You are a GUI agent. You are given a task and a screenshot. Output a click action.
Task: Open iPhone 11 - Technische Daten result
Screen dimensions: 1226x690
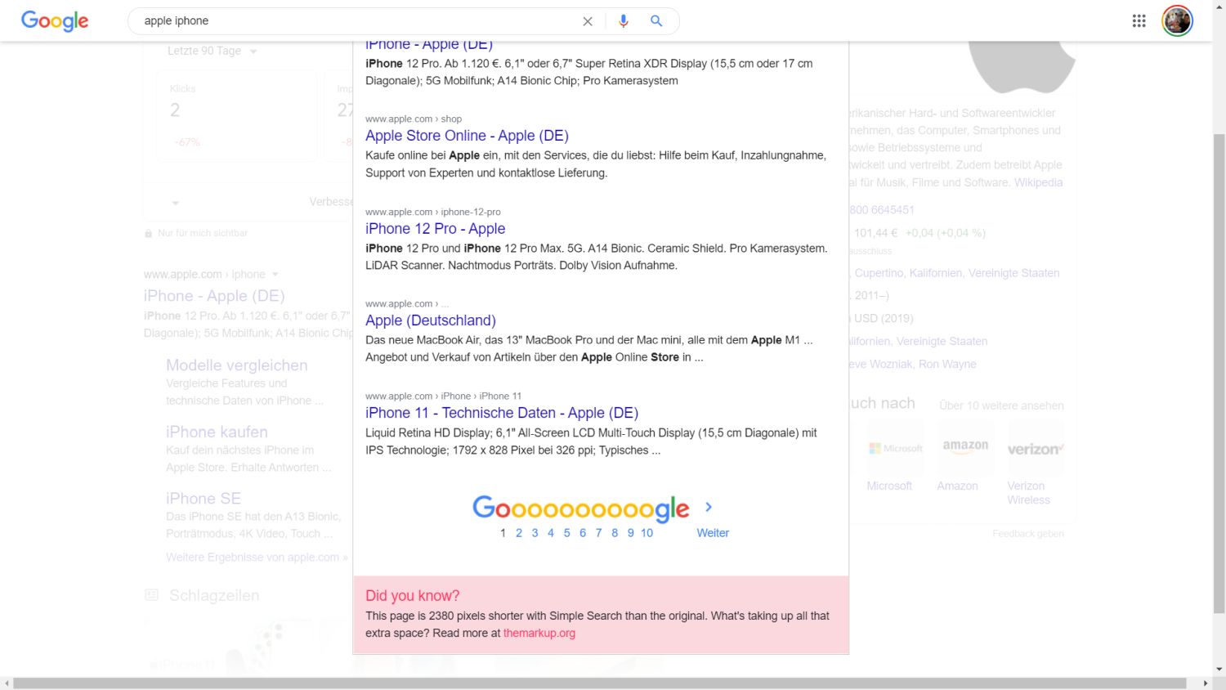tap(501, 413)
